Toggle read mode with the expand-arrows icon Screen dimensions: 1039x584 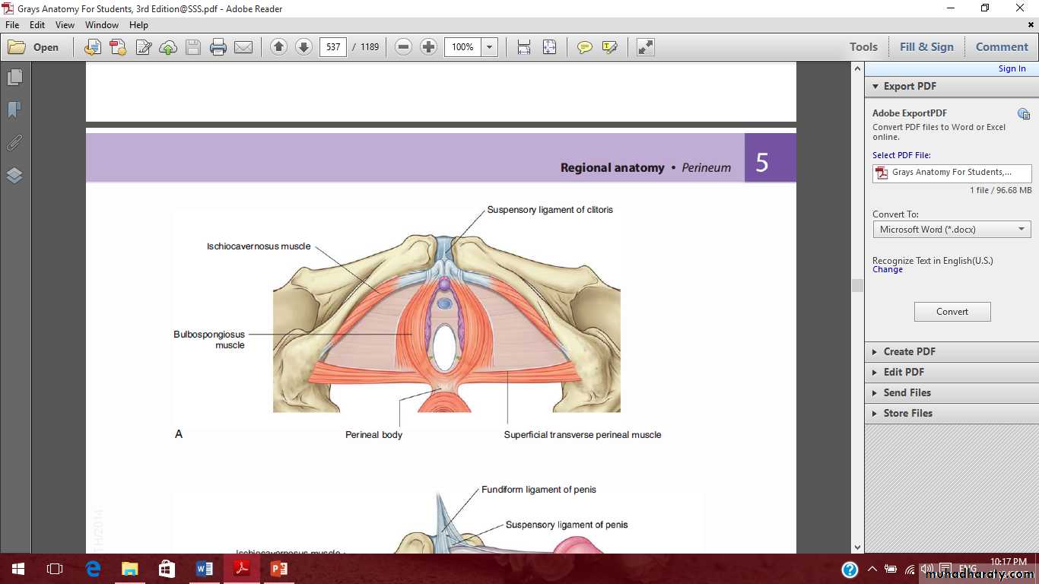(645, 47)
